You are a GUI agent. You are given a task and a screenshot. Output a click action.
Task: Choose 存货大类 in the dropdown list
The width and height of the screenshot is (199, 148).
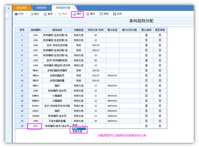pyautogui.click(x=79, y=131)
